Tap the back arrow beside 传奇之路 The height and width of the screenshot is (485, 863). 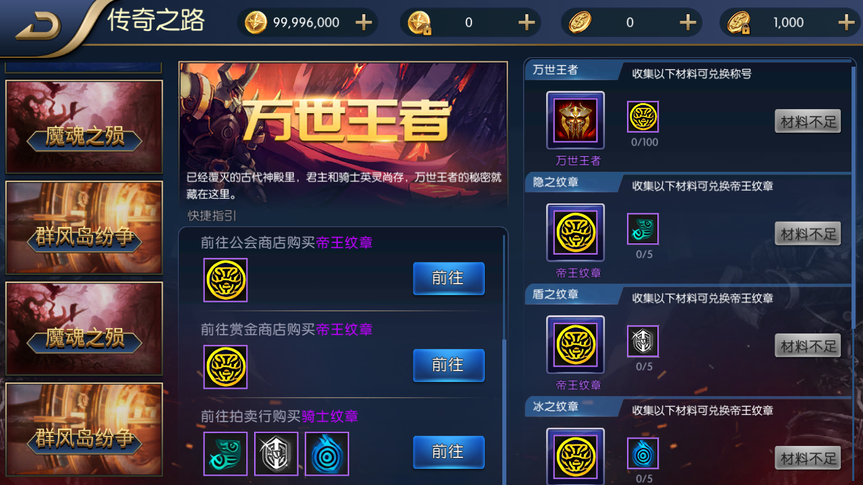38,26
